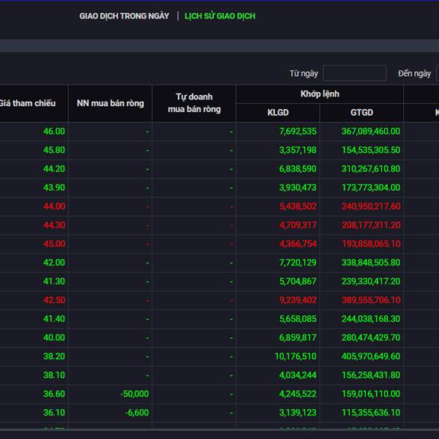Select reference price 36.60 cell

coord(54,394)
